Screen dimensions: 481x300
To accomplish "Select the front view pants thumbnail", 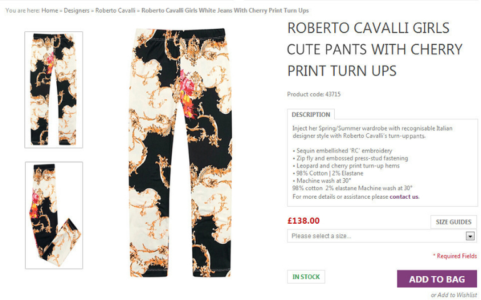I will pos(53,89).
